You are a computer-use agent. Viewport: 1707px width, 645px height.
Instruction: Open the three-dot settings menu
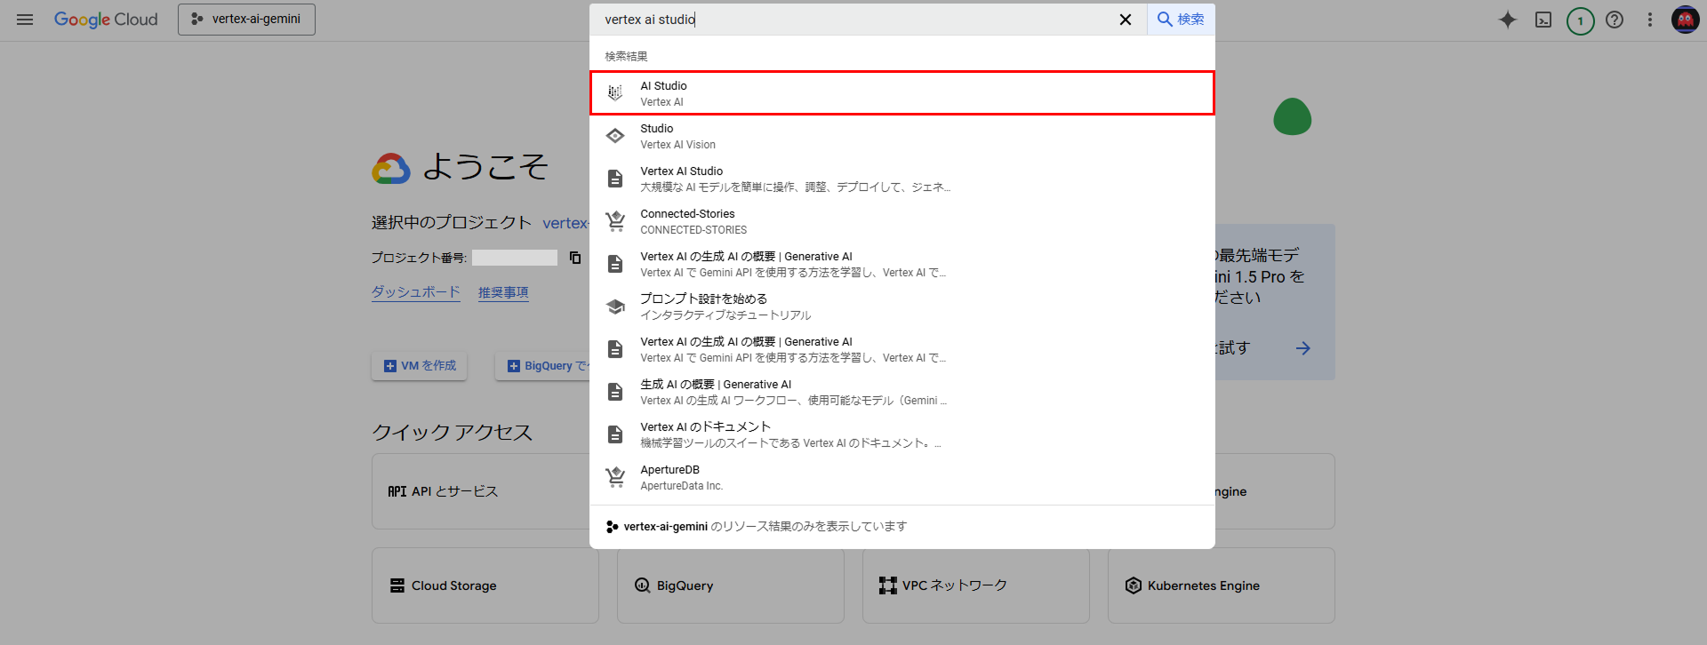pos(1650,20)
